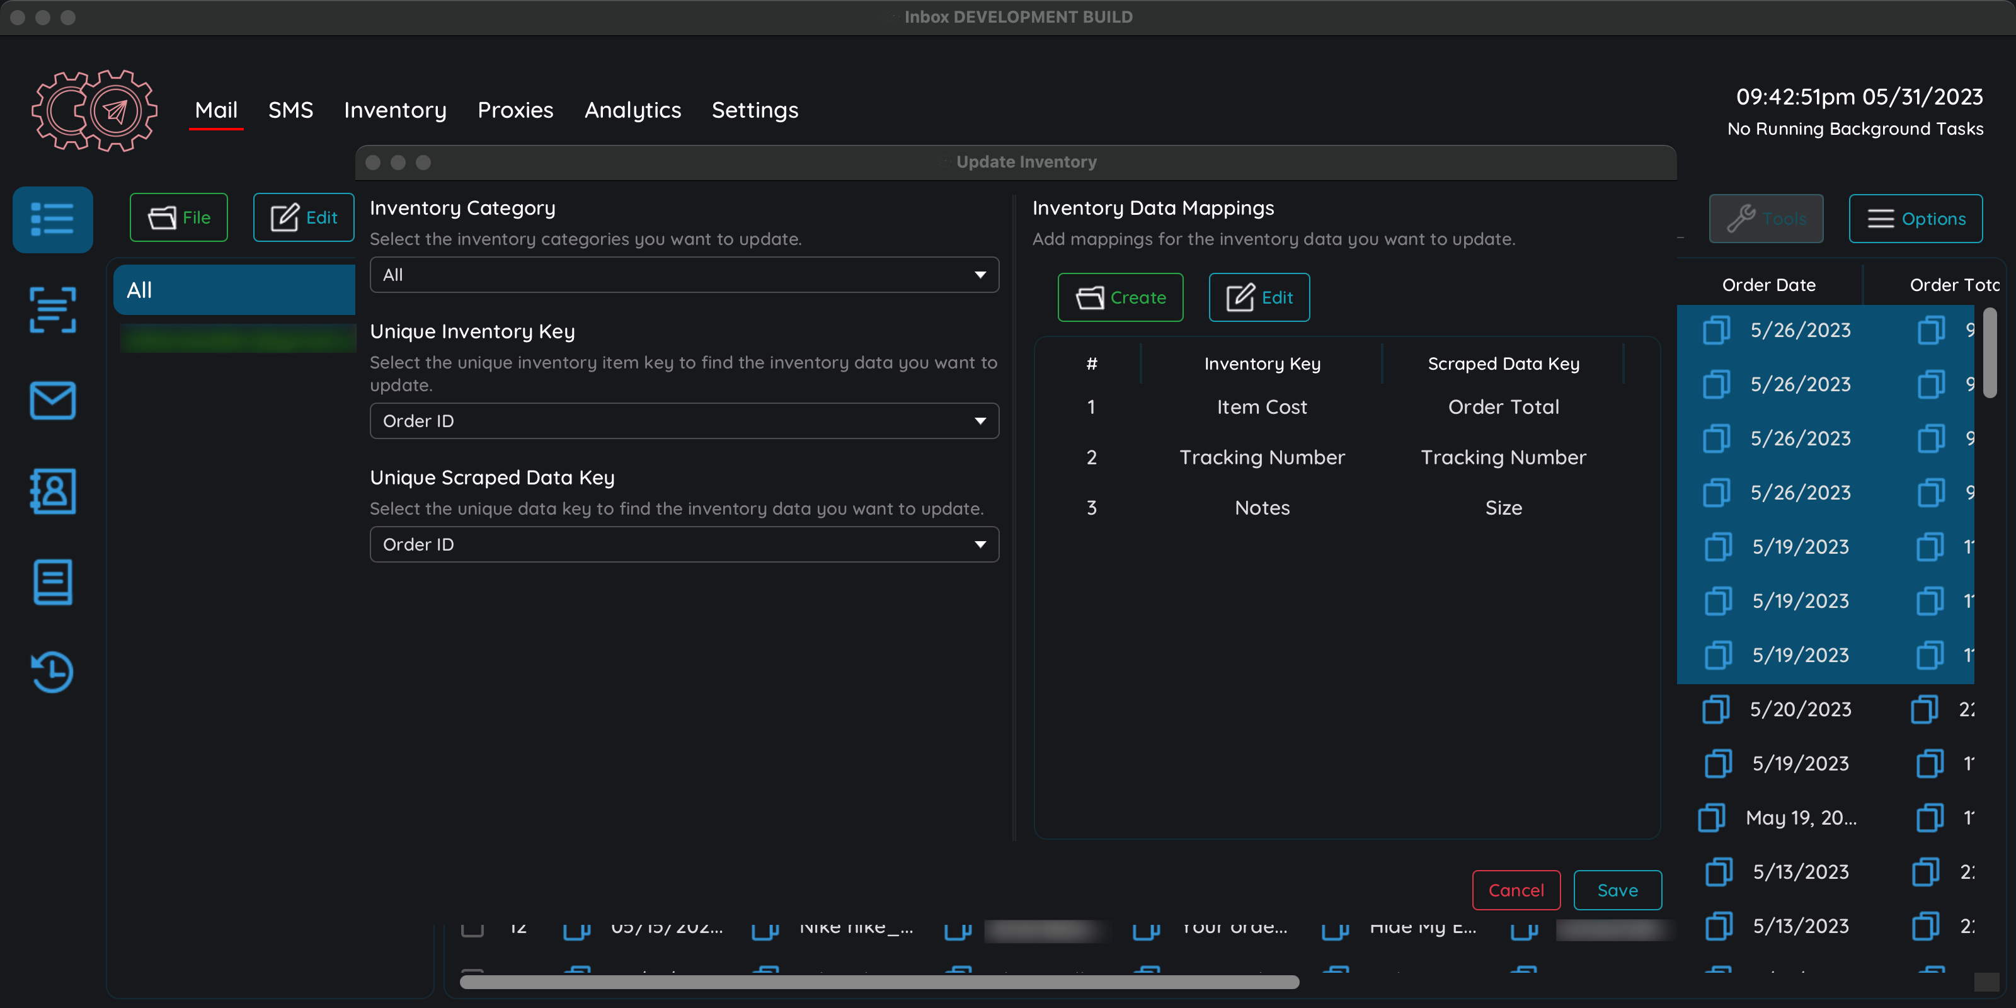Image resolution: width=2016 pixels, height=1008 pixels.
Task: Switch to the Analytics tab
Action: click(633, 110)
